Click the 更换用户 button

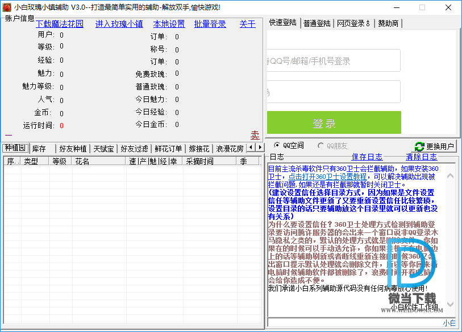click(x=434, y=146)
